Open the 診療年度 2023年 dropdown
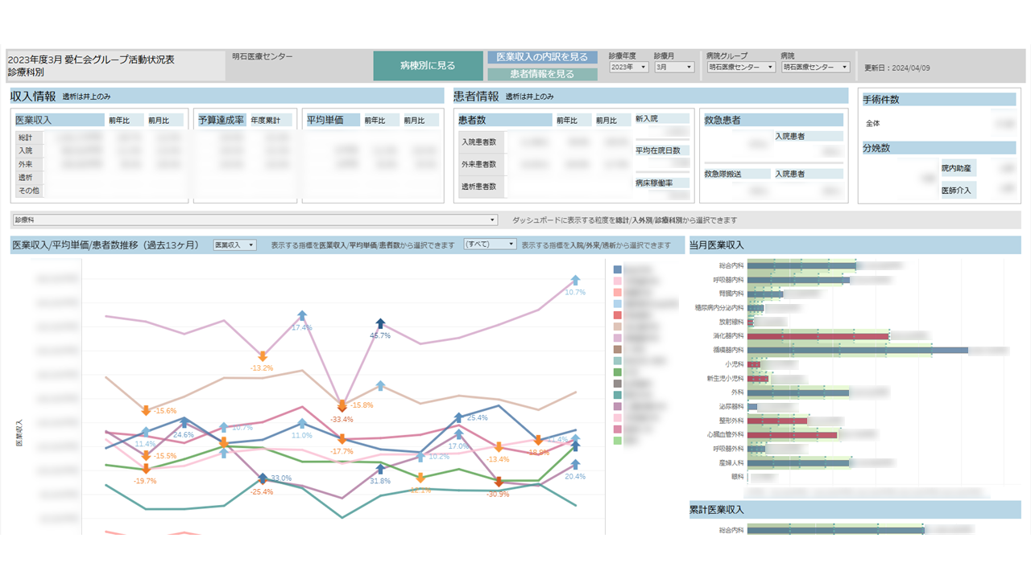This screenshot has width=1031, height=579. [x=629, y=68]
